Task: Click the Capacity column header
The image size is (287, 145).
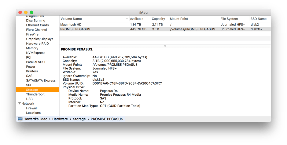Action: point(158,19)
